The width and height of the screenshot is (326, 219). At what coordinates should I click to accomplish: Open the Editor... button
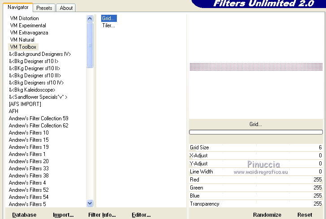click(x=141, y=215)
